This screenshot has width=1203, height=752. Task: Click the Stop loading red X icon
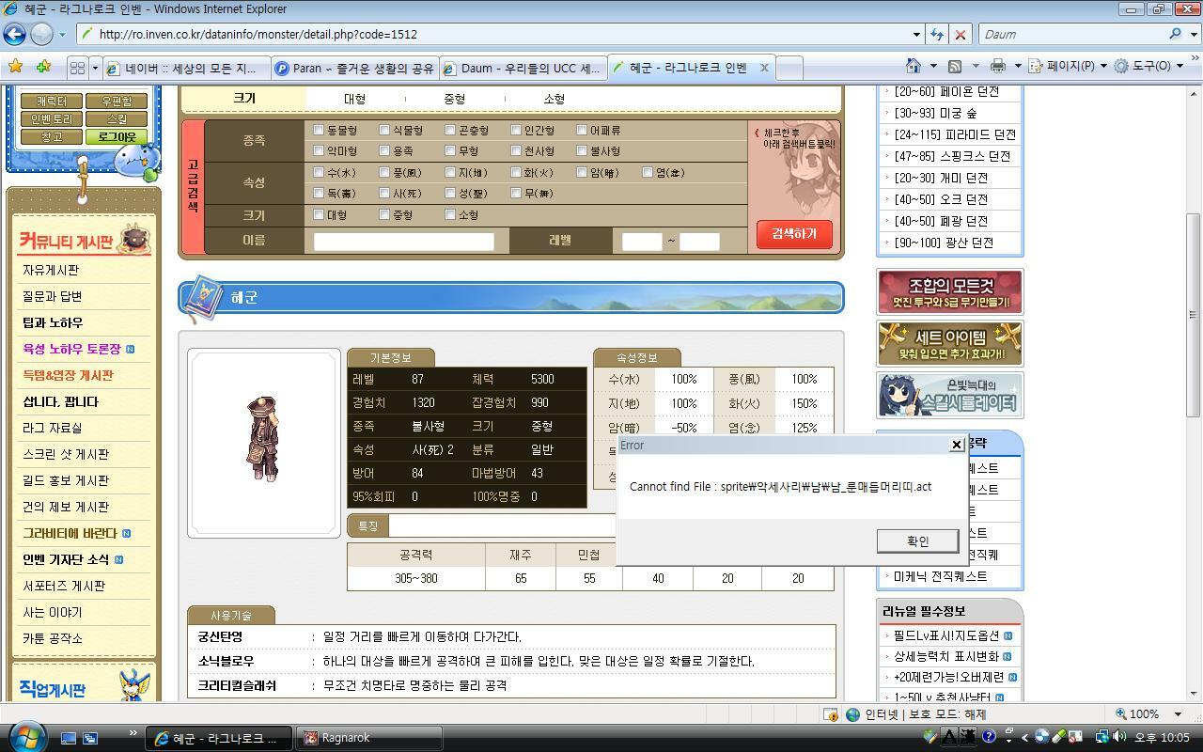(x=960, y=34)
